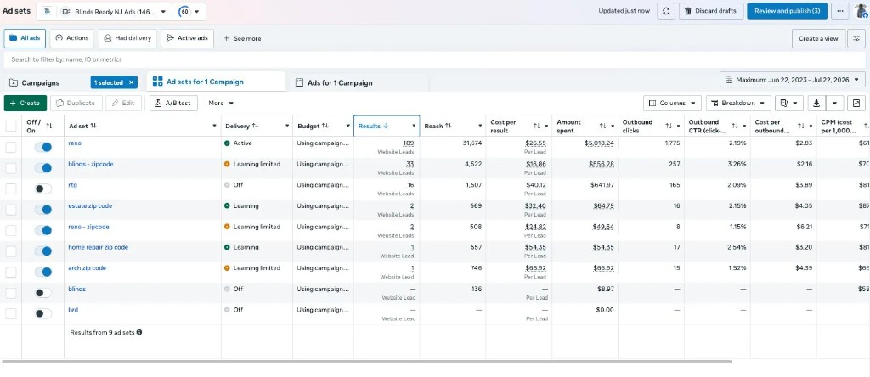Open the profile avatar at top right
The width and height of the screenshot is (870, 377).
(x=862, y=11)
